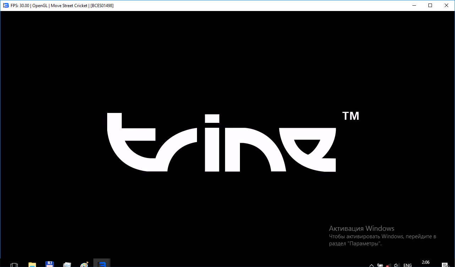This screenshot has height=267, width=455.
Task: Click the battery power icon in the tray
Action: pos(380,265)
